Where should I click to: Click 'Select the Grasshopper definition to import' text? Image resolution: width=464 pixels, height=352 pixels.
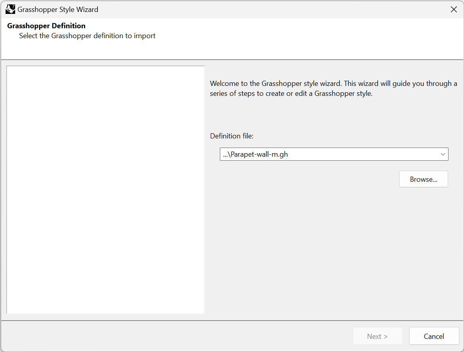click(x=87, y=36)
